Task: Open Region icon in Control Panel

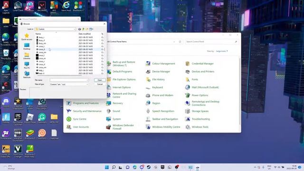Action: pos(148,103)
